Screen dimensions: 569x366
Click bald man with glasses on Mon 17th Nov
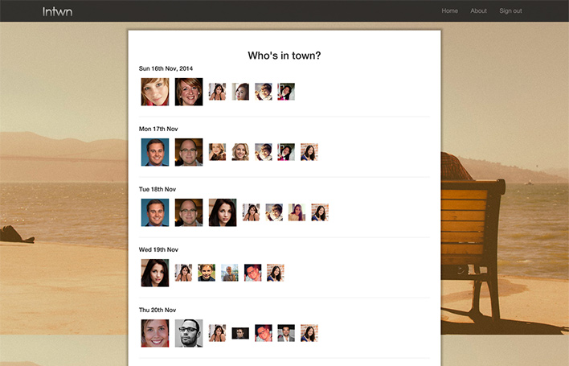189,152
